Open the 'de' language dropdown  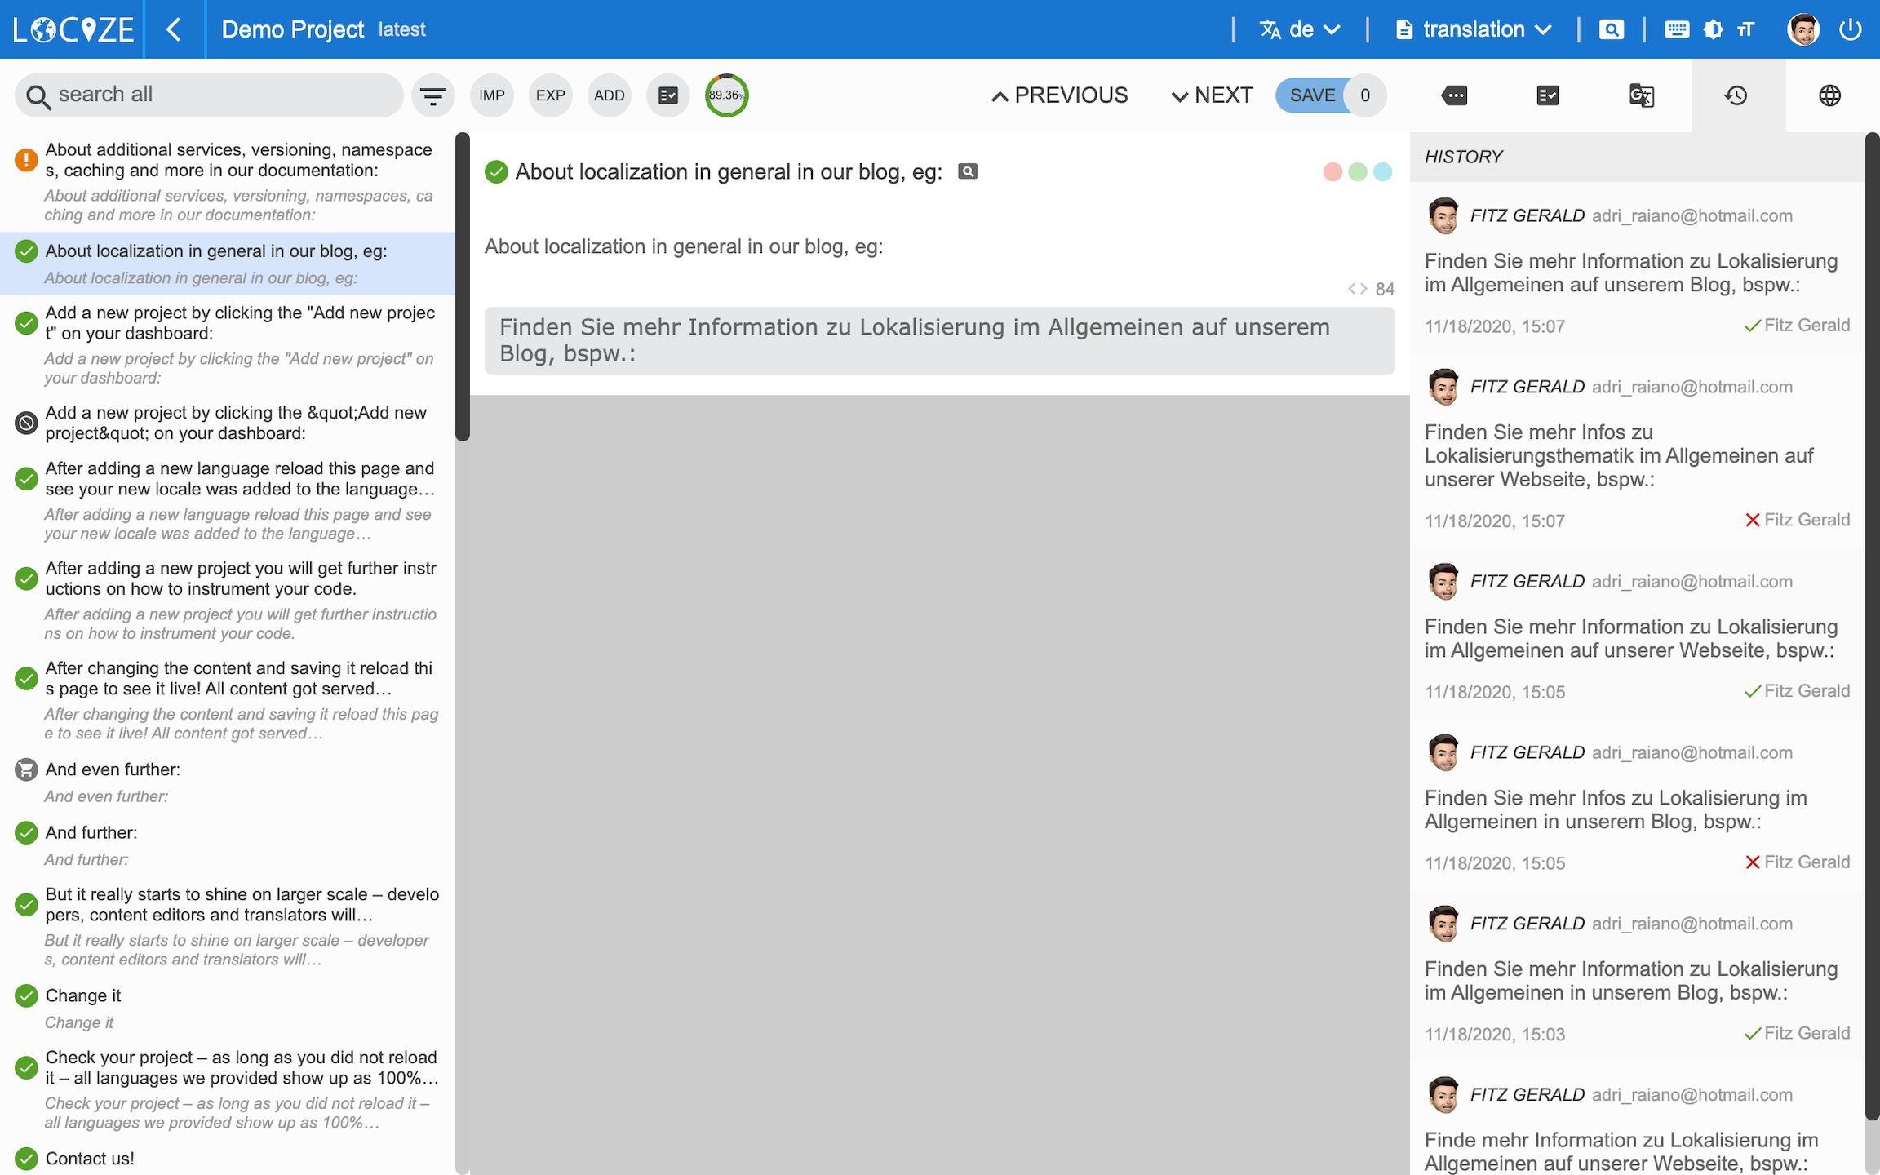pos(1300,30)
